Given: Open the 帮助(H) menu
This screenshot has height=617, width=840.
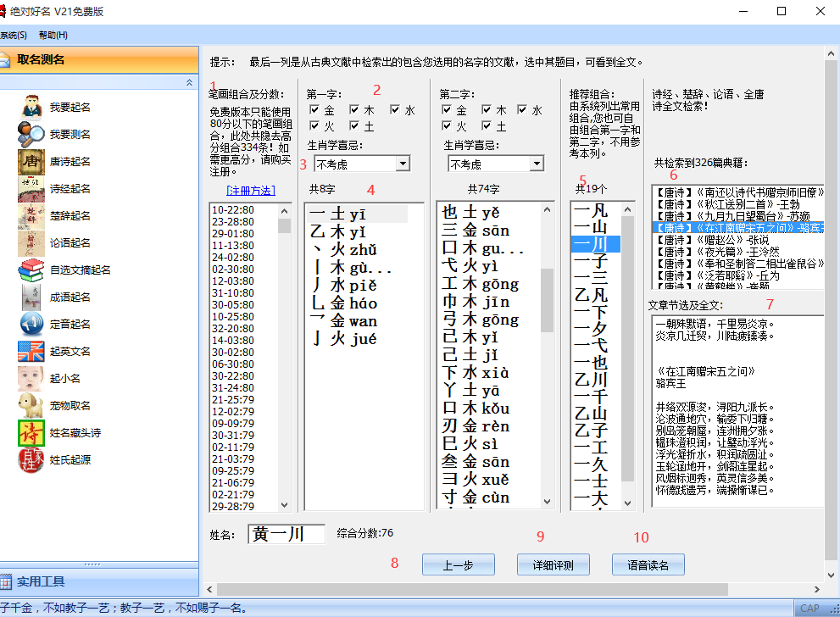Looking at the screenshot, I should (x=53, y=35).
